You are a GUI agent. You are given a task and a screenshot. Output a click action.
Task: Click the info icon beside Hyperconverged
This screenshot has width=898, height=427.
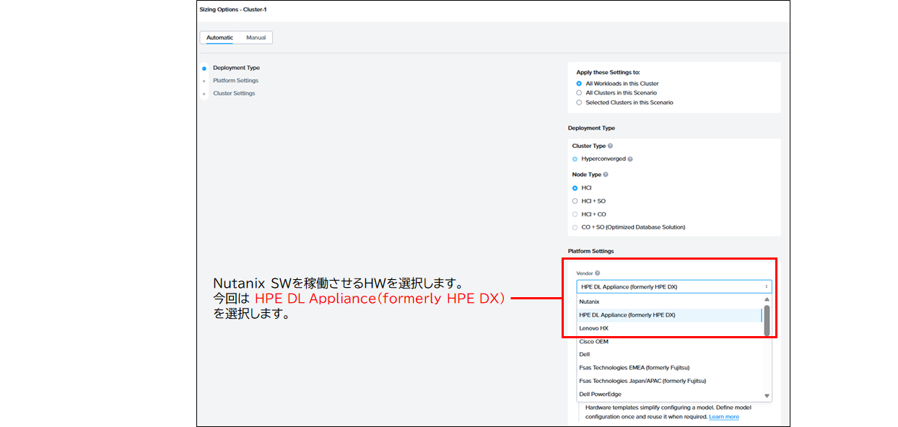pos(630,159)
